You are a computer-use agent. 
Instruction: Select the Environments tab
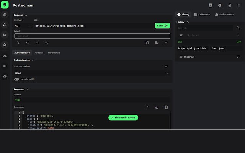224,15
